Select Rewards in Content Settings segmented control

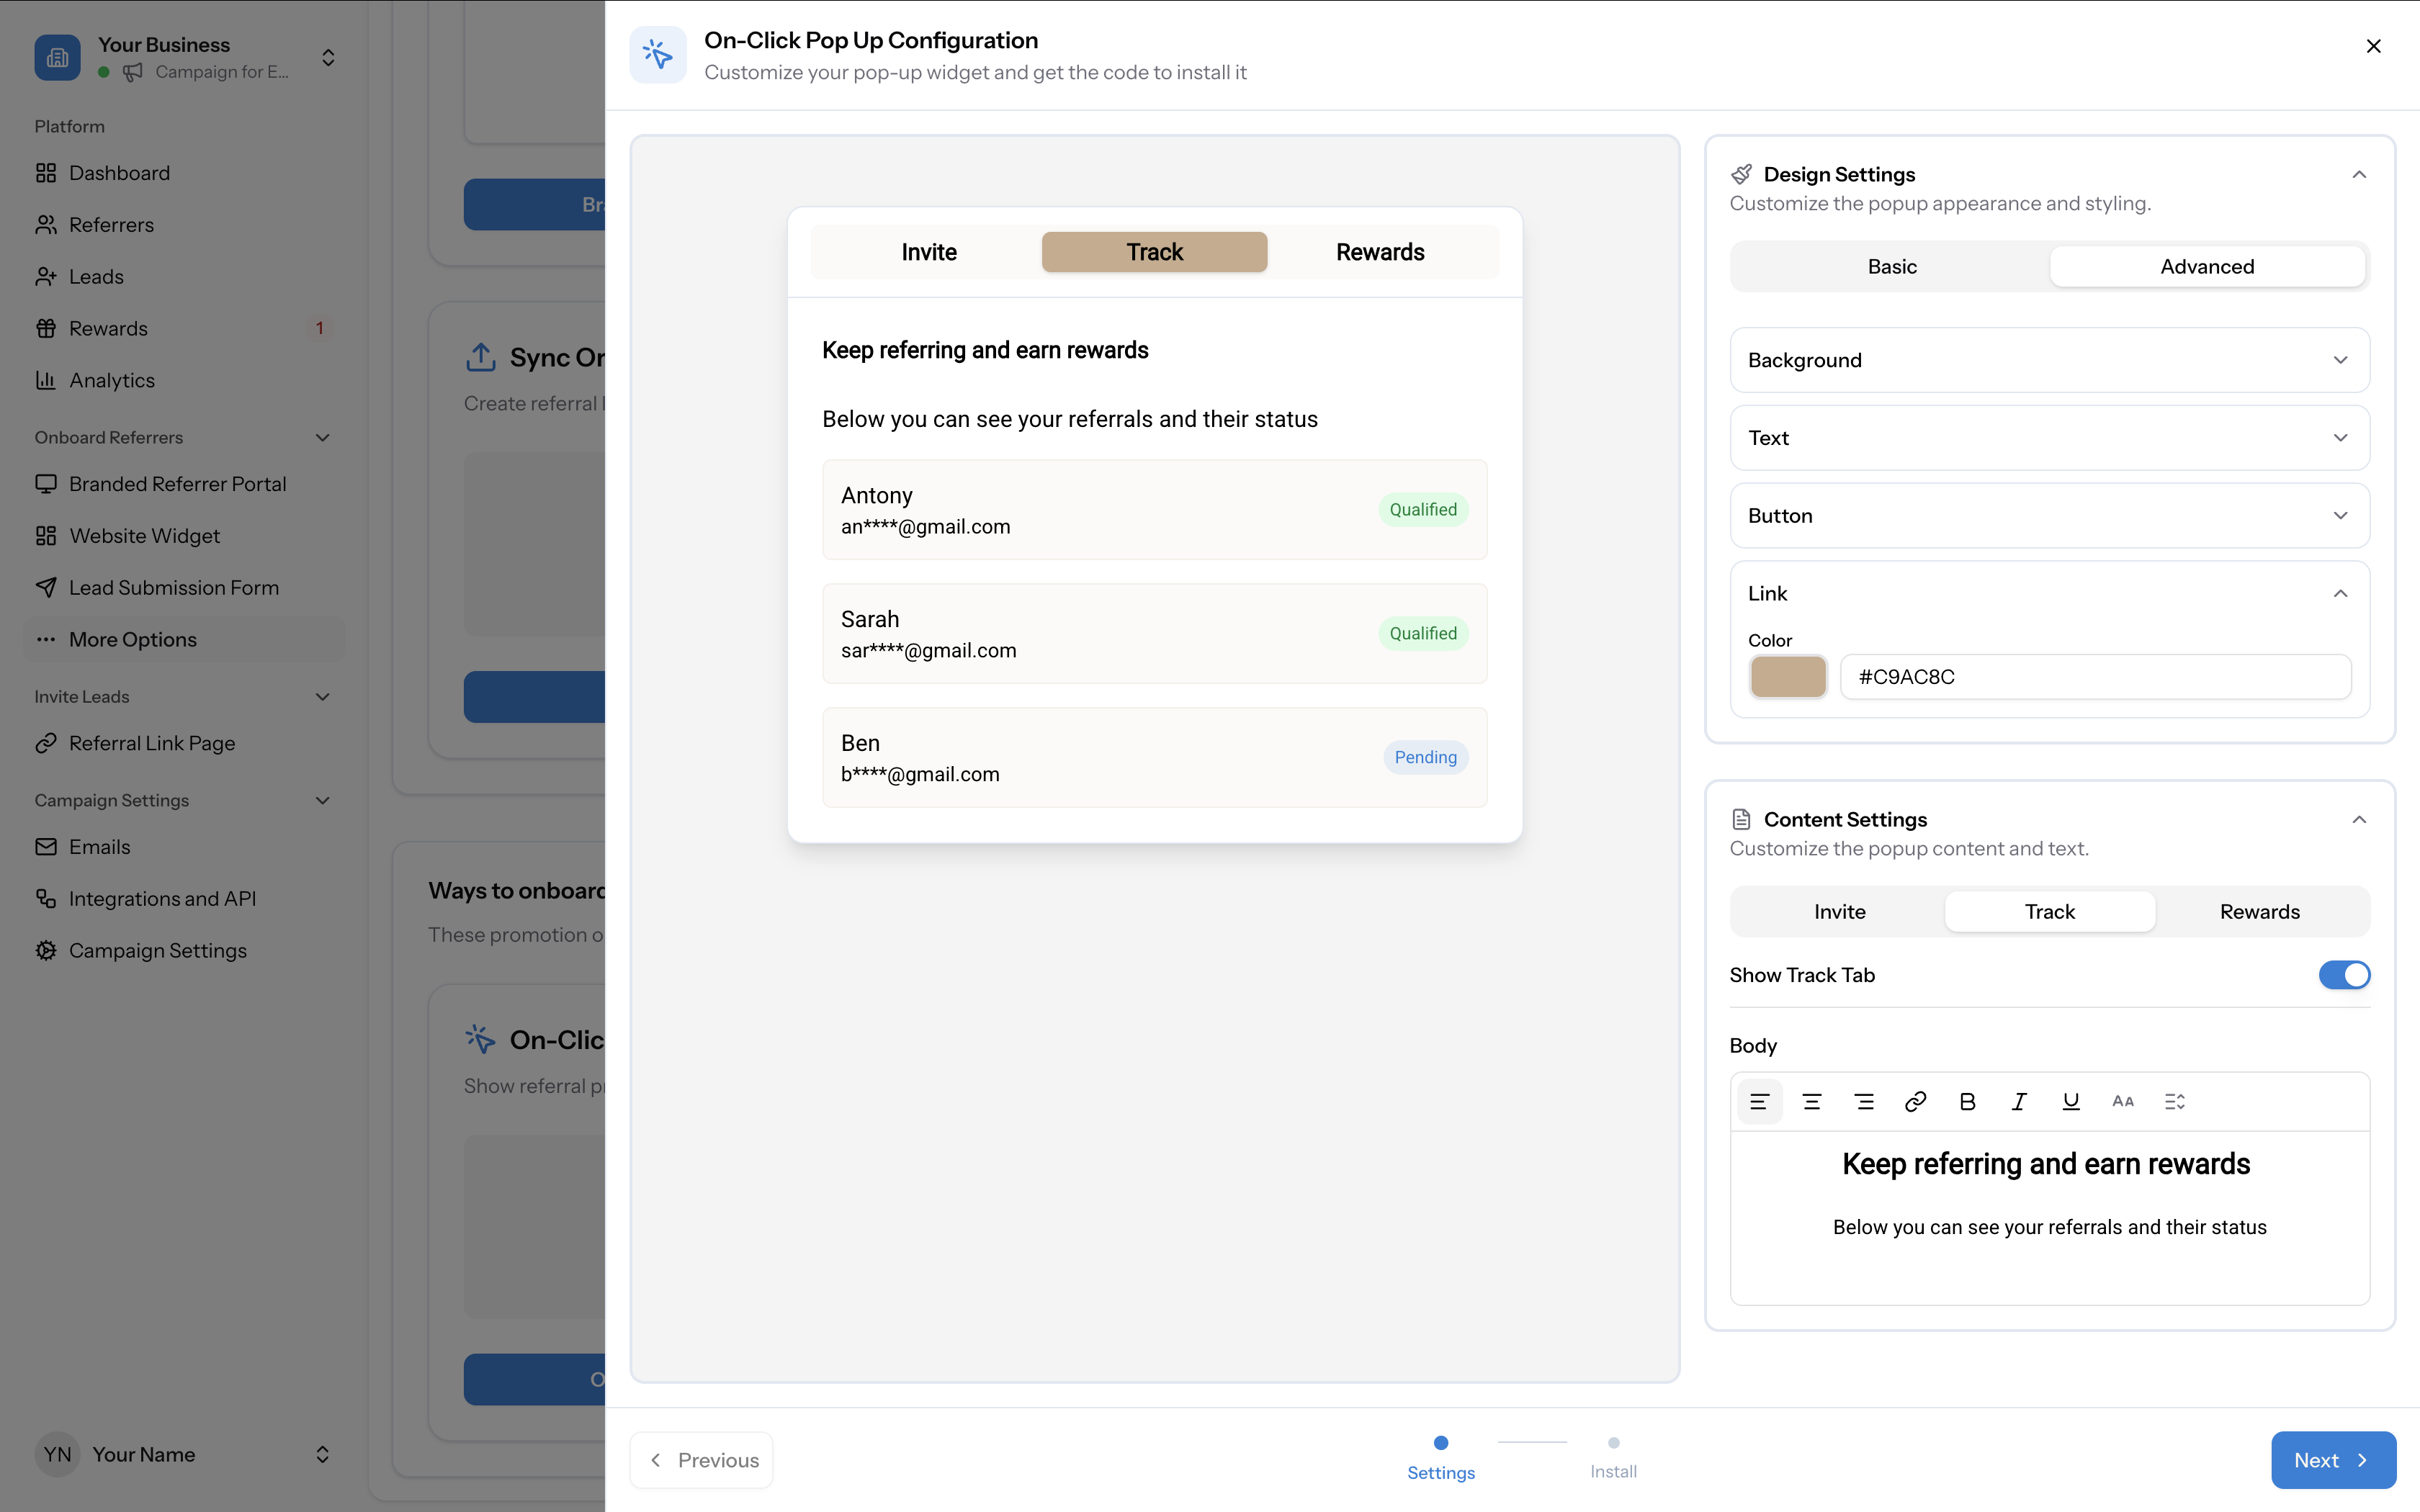tap(2259, 911)
